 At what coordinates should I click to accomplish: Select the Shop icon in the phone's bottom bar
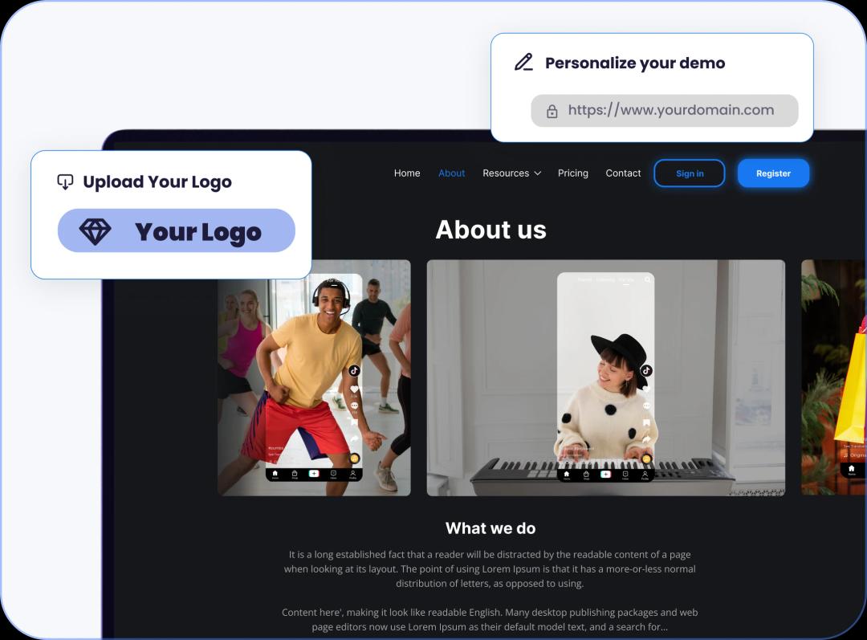tap(587, 475)
